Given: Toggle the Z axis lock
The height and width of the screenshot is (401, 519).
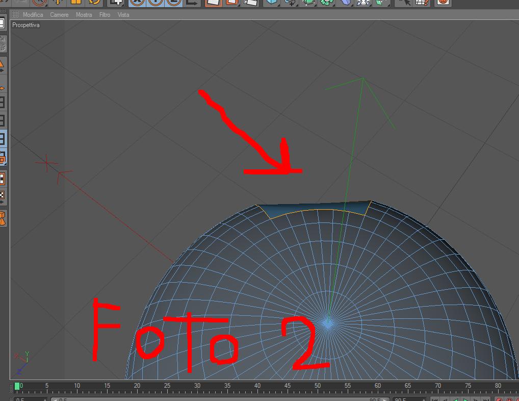Looking at the screenshot, I should click(173, 3).
